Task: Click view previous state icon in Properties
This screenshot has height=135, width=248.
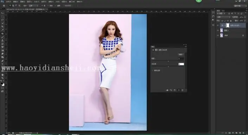Action: tap(171, 90)
